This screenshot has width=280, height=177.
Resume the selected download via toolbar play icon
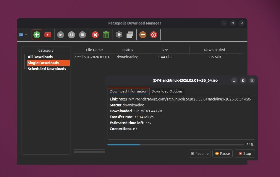(x=60, y=35)
